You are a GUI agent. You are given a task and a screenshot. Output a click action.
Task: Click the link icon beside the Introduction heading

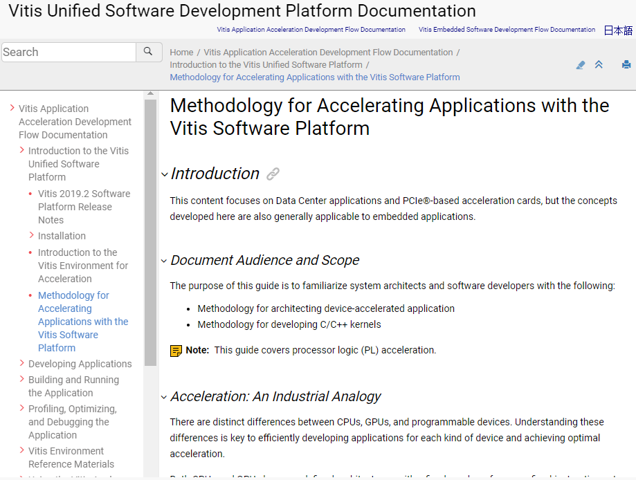click(273, 174)
